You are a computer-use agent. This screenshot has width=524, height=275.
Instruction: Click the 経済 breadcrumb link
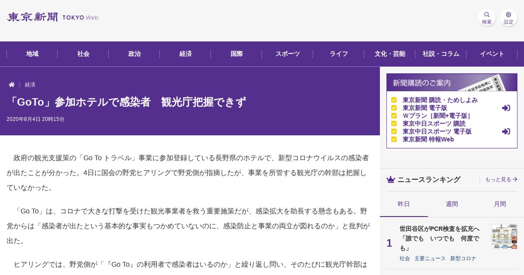30,85
